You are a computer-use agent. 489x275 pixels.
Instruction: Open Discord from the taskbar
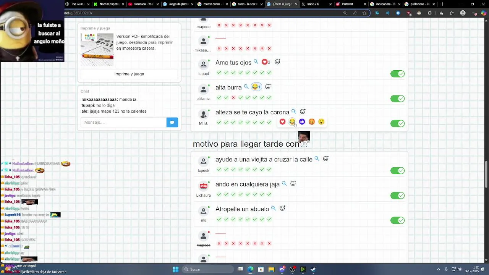(x=282, y=269)
